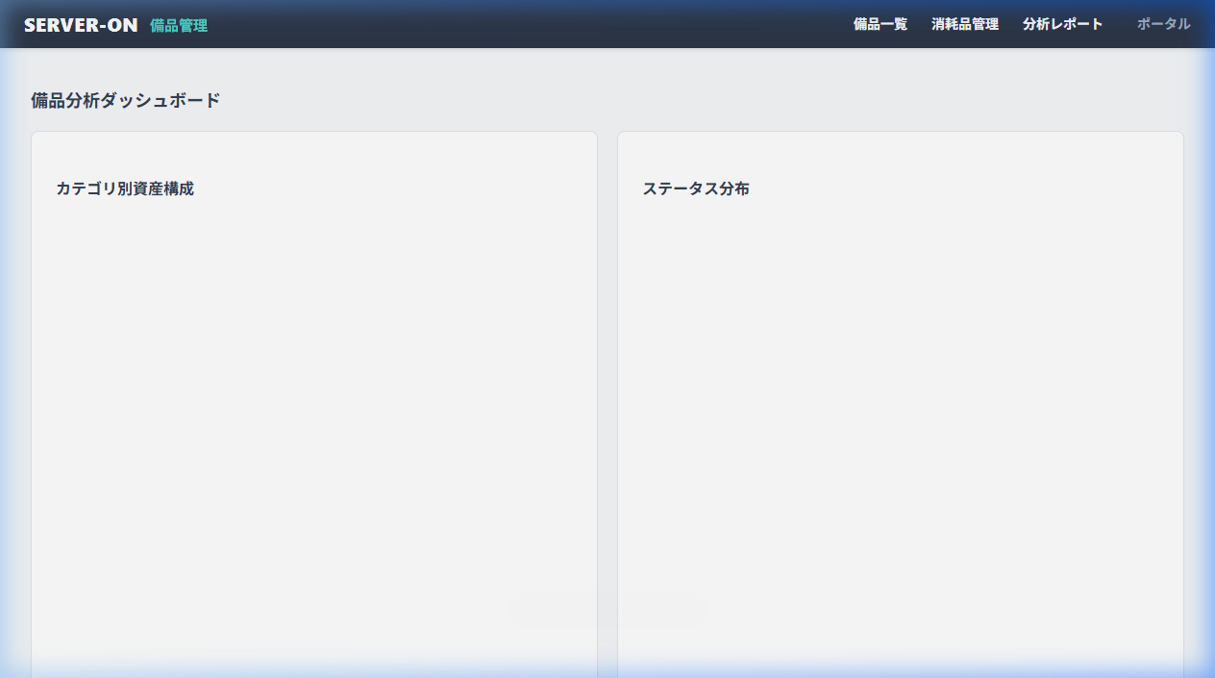The height and width of the screenshot is (678, 1215).
Task: Open the 備品管理 link beside the logo
Action: click(178, 26)
